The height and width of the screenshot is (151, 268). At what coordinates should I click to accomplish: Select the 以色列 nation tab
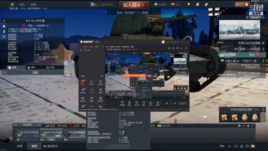163,126
